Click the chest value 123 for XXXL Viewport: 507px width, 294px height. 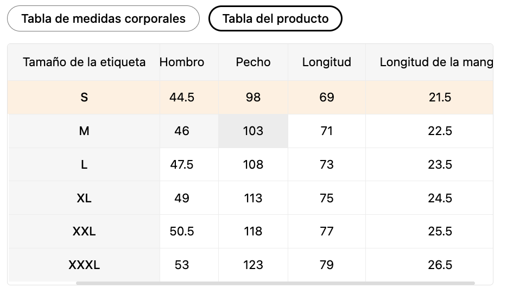253,265
